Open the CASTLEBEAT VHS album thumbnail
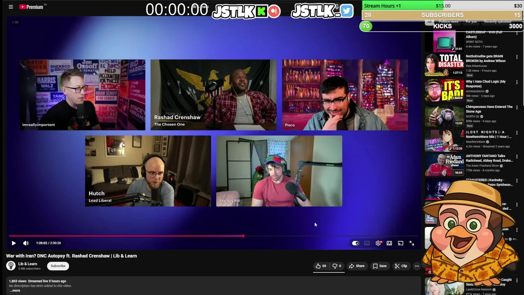524x295 pixels. 444,41
